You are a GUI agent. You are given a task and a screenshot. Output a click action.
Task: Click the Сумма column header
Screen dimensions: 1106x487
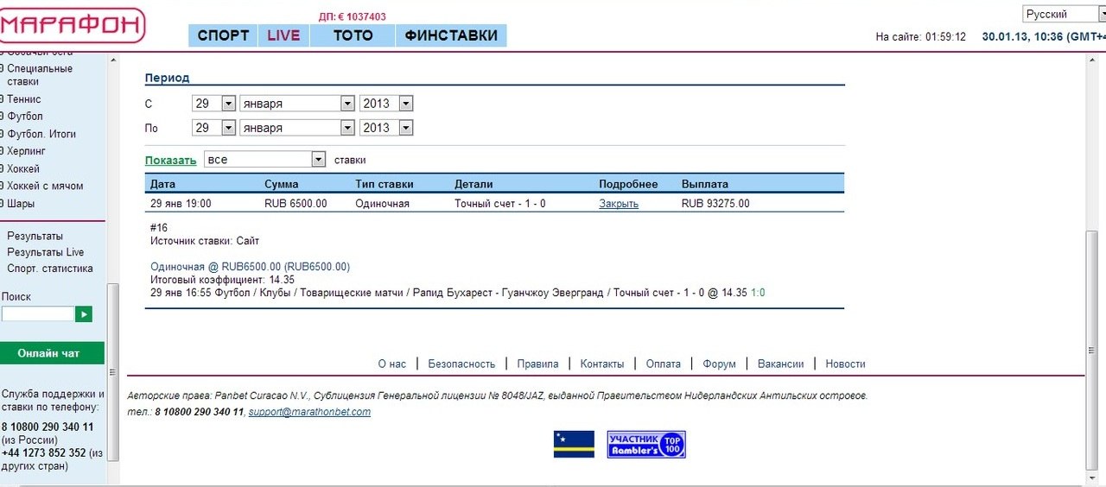click(x=282, y=184)
